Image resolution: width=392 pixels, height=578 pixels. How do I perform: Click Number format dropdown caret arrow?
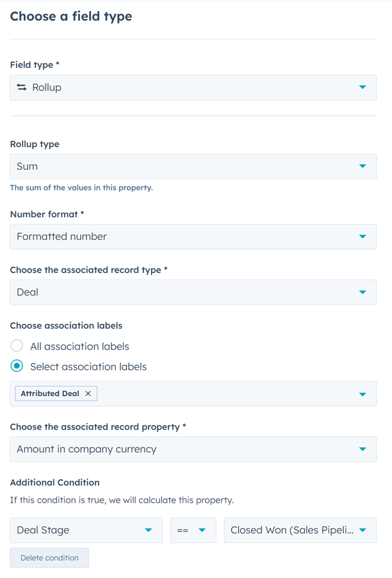(362, 237)
